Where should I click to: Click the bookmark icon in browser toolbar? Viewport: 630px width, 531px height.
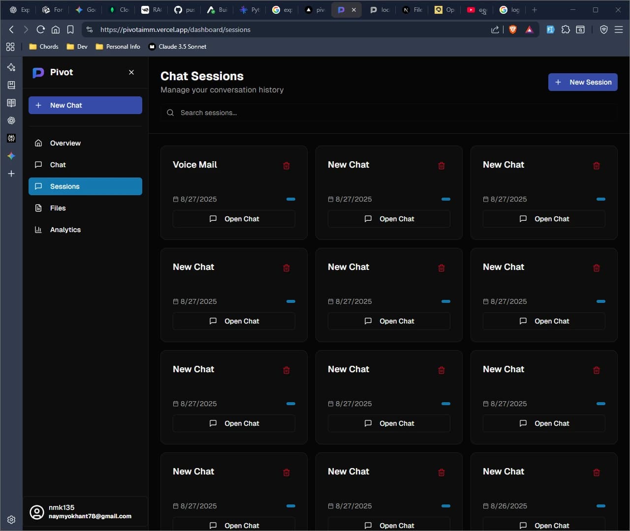click(70, 29)
